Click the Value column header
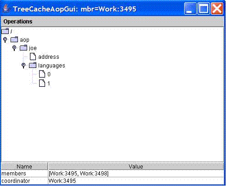 click(x=136, y=166)
